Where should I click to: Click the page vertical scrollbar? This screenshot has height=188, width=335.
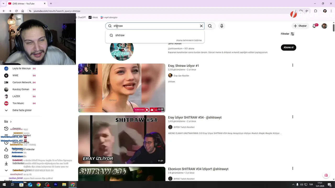tap(333, 27)
